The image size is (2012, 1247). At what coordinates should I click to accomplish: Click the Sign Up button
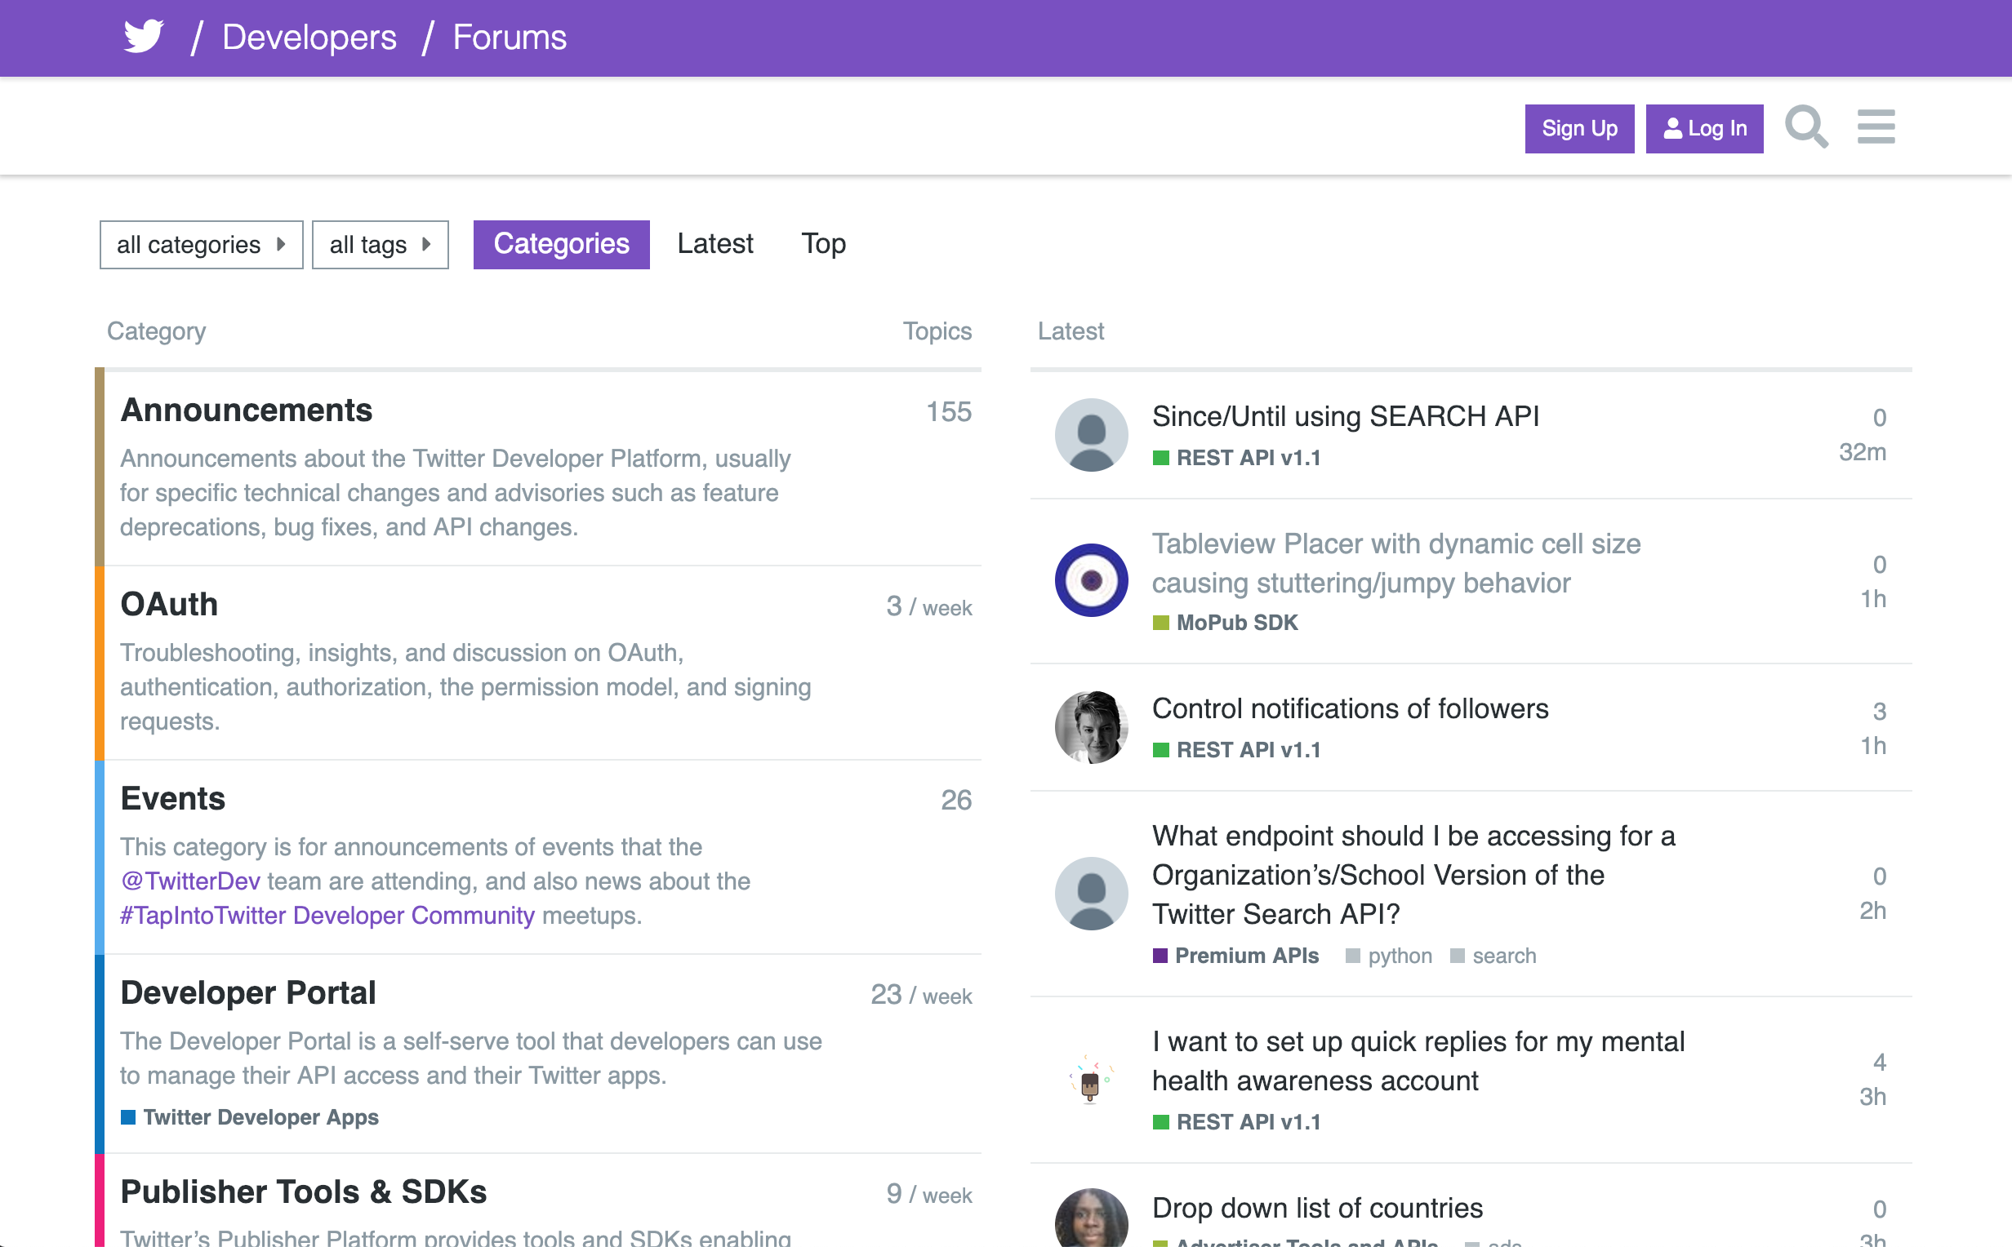(x=1578, y=128)
